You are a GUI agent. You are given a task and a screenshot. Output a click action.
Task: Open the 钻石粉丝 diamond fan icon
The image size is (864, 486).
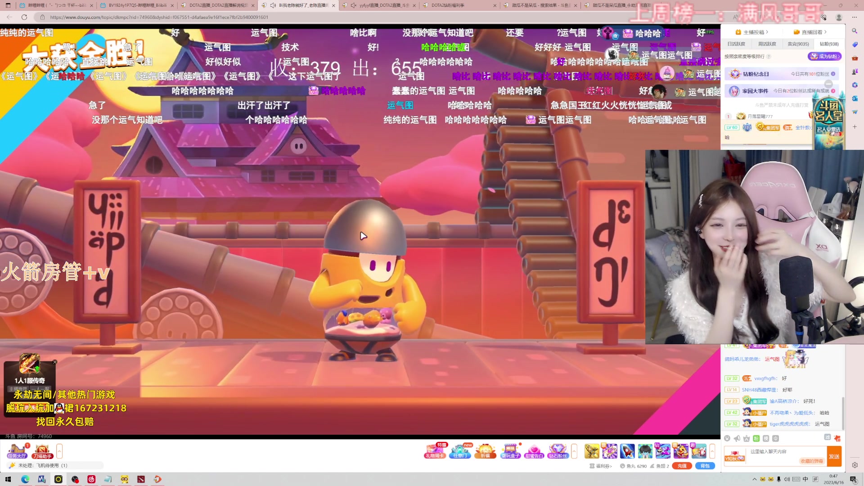coord(558,450)
